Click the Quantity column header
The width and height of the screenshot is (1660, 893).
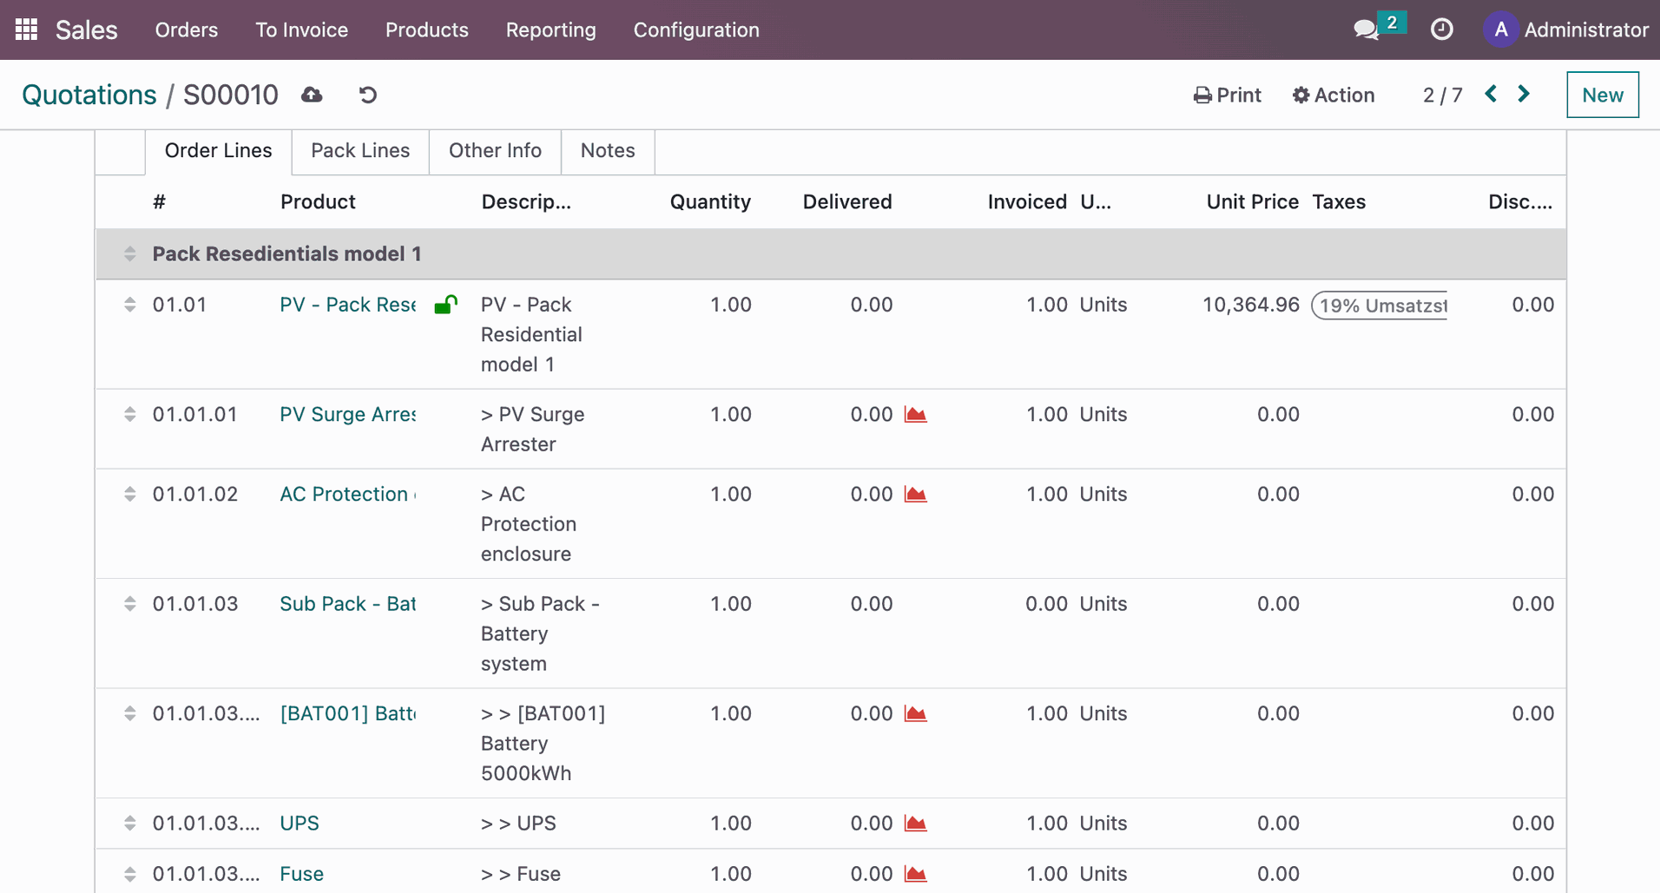pos(710,202)
